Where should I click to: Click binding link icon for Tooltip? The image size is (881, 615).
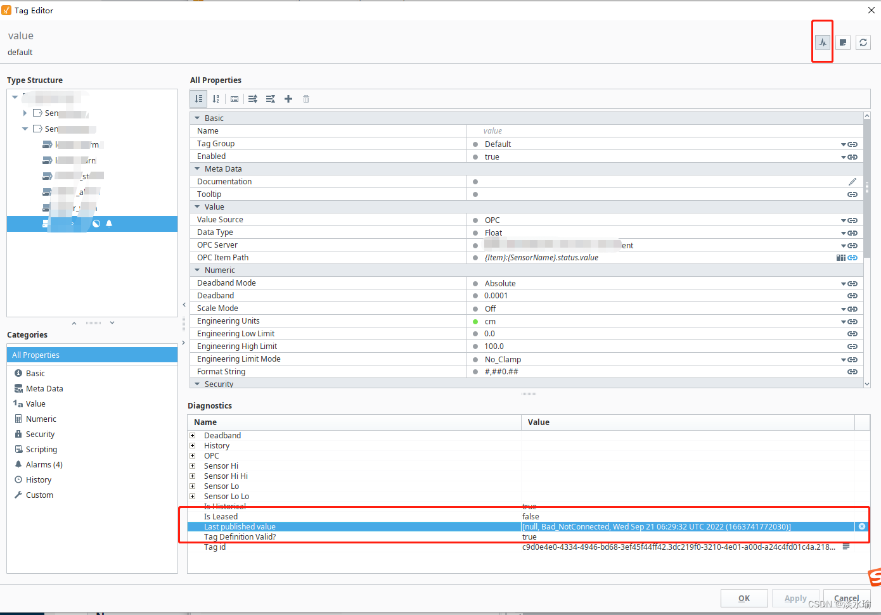pyautogui.click(x=852, y=194)
